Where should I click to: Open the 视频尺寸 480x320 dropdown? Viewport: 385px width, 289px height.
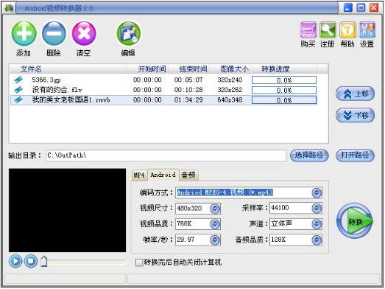215,209
